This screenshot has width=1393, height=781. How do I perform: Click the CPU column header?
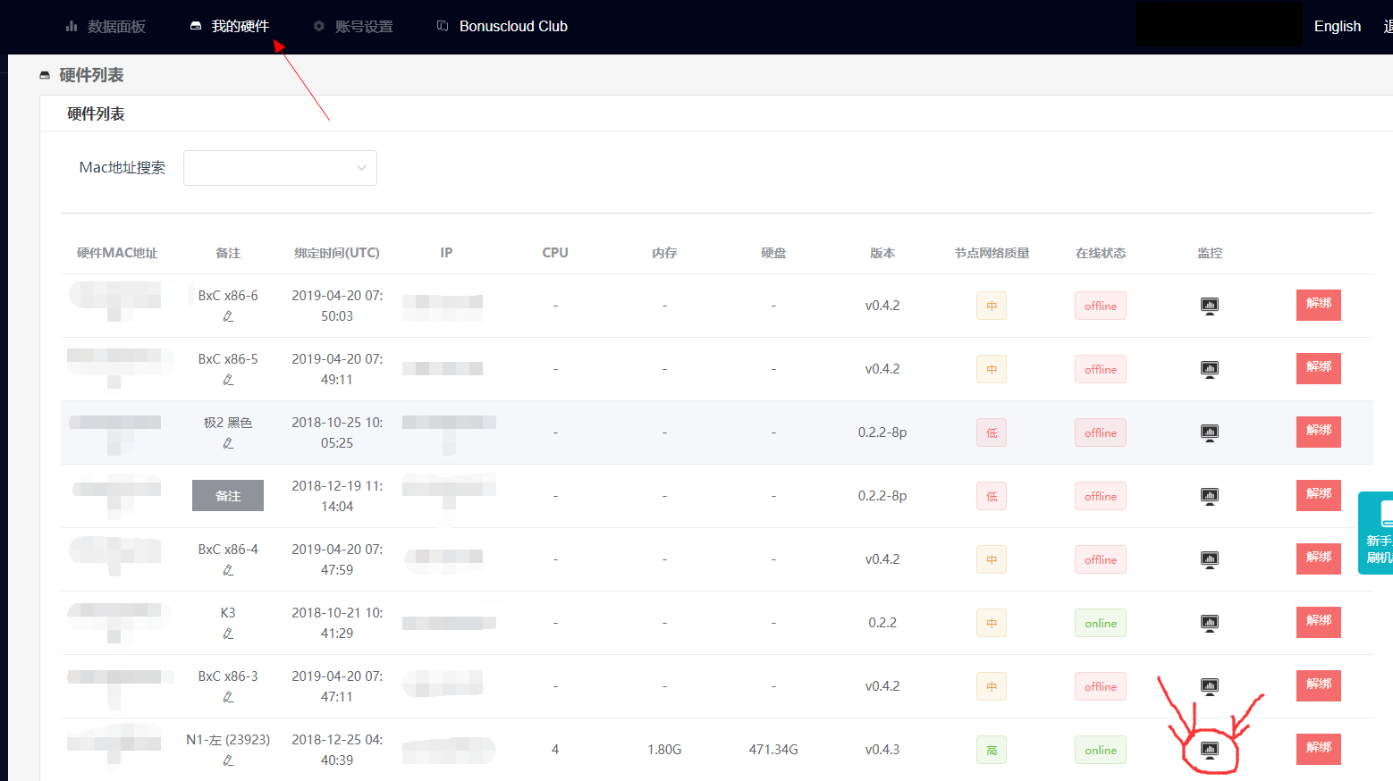coord(555,253)
